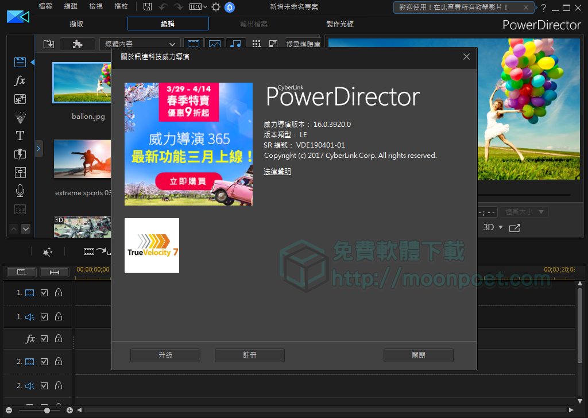The height and width of the screenshot is (418, 588).
Task: Click the 關閉 button in the About dialog
Action: [418, 355]
